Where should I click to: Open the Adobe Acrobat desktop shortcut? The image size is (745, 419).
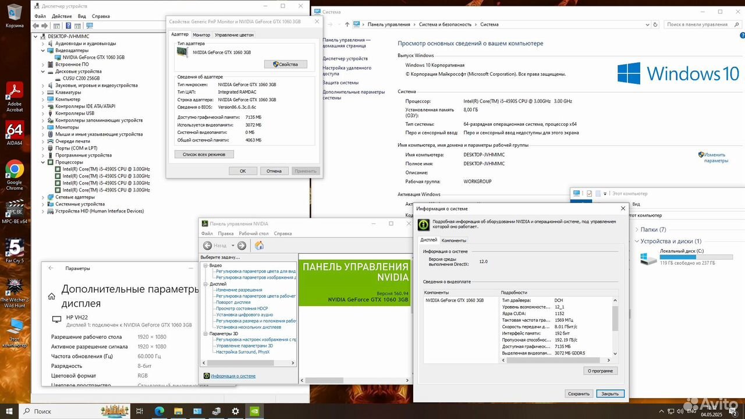[x=15, y=97]
